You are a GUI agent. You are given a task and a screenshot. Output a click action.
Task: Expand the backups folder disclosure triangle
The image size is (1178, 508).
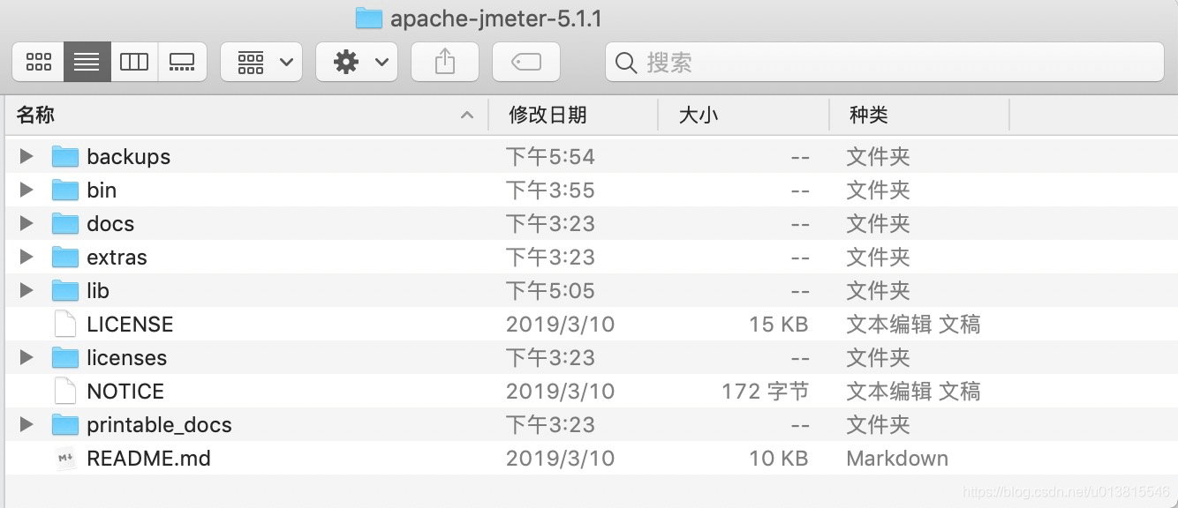click(25, 156)
